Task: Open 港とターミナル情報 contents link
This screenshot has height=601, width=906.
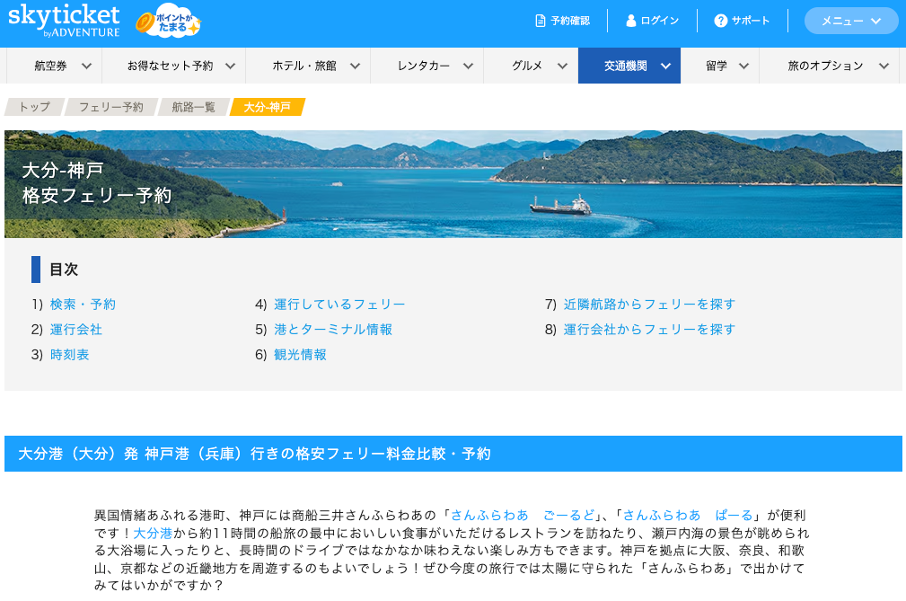Action: [x=332, y=330]
